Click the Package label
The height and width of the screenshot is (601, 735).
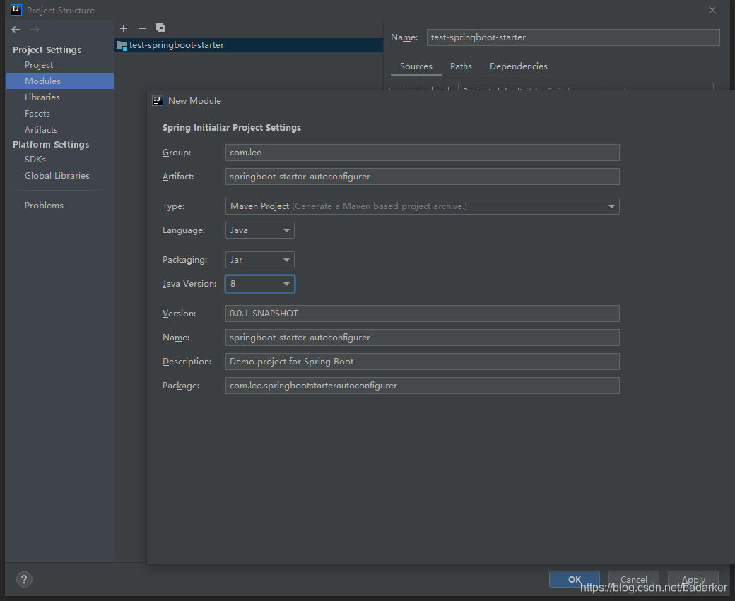181,386
